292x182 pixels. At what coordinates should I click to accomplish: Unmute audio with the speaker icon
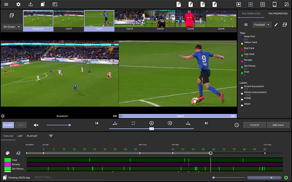(x=36, y=125)
